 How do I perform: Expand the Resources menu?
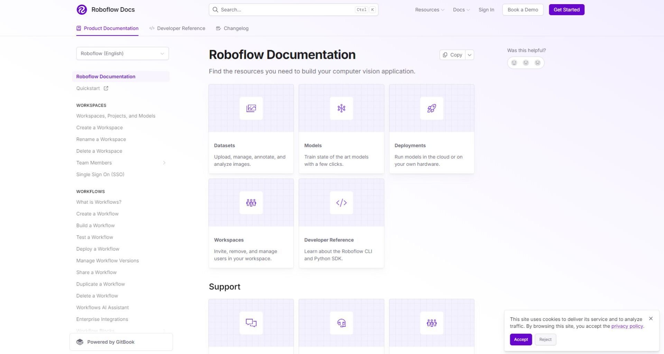[x=430, y=10]
